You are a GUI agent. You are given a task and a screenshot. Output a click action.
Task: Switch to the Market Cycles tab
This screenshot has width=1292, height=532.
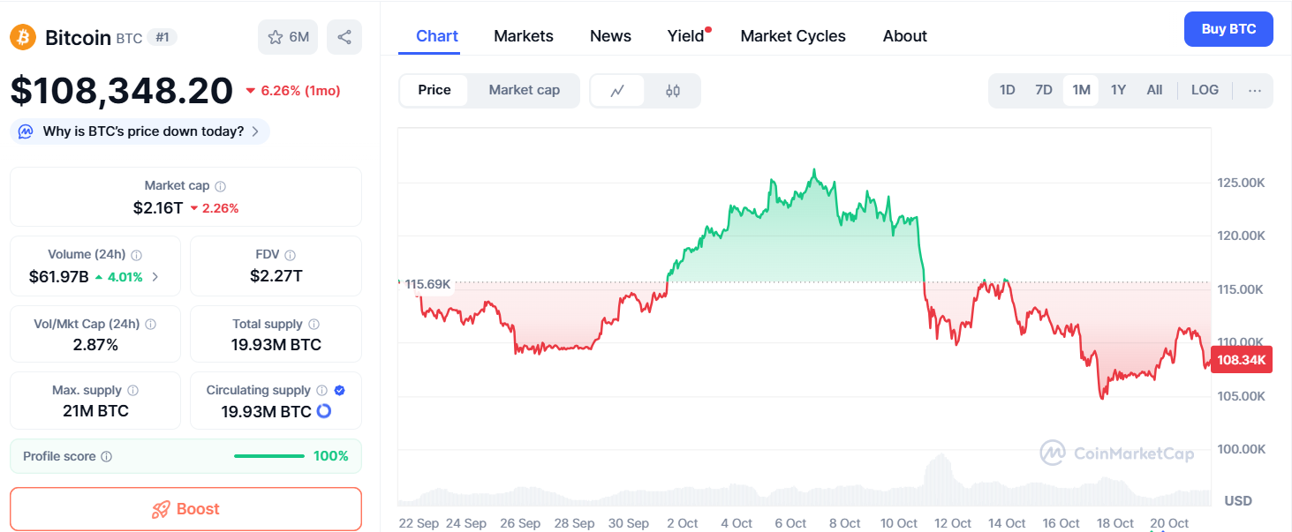pos(792,36)
